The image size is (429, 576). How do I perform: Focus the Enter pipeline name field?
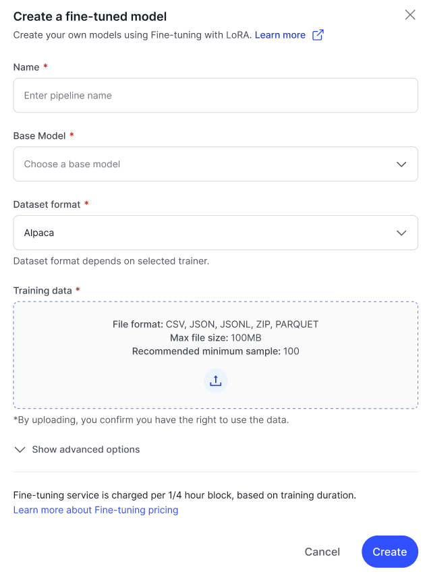click(x=216, y=96)
